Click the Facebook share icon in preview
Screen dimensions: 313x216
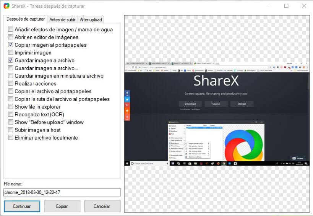tap(127, 93)
